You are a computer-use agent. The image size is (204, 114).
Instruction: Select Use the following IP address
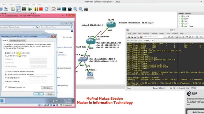point(6,56)
